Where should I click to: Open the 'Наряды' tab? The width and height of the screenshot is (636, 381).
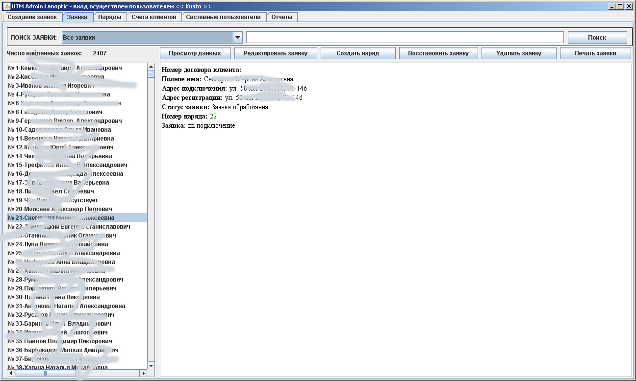(110, 17)
